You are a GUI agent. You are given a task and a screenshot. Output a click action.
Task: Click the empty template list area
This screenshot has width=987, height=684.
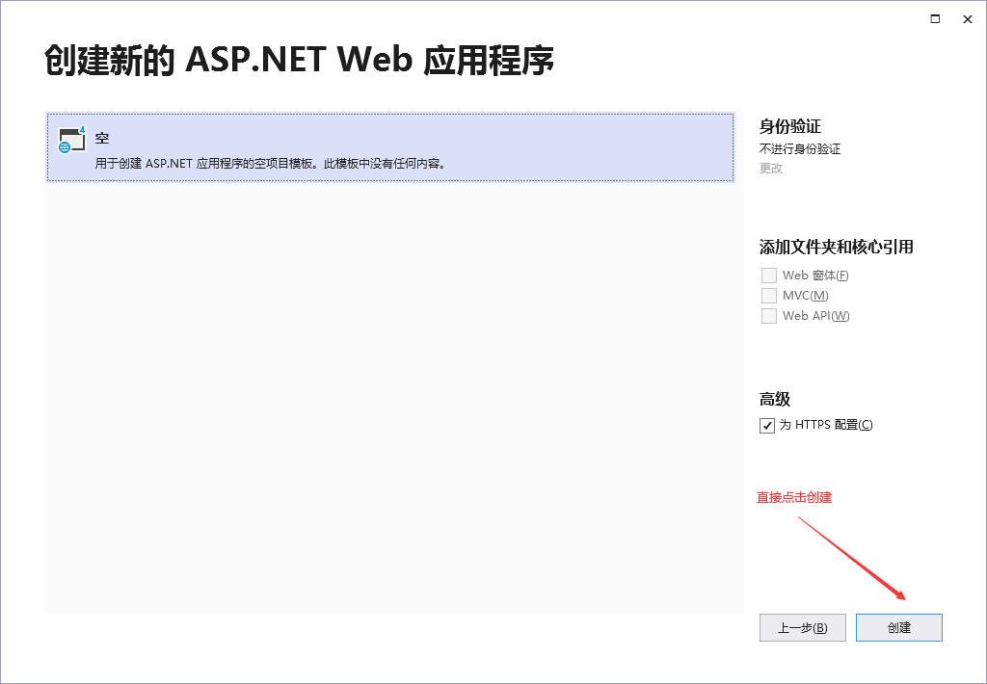coord(386,385)
